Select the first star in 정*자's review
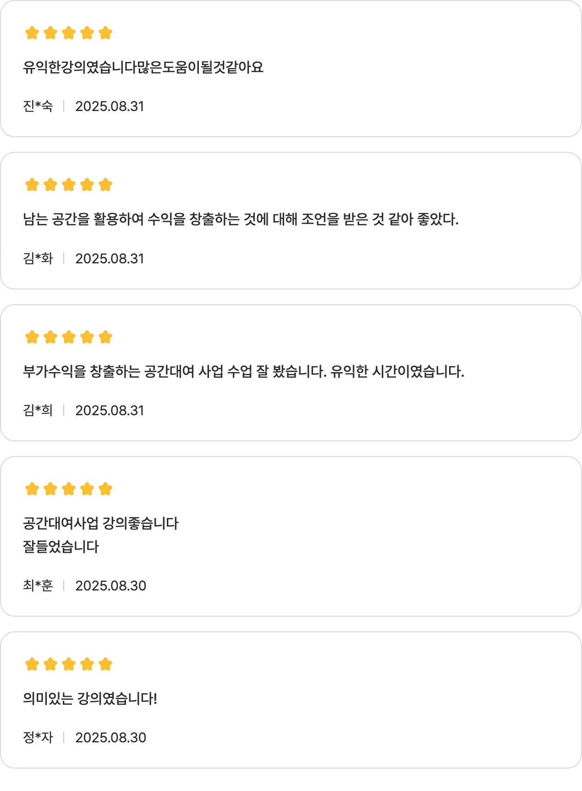Screen dimensions: 582x791 coord(32,664)
